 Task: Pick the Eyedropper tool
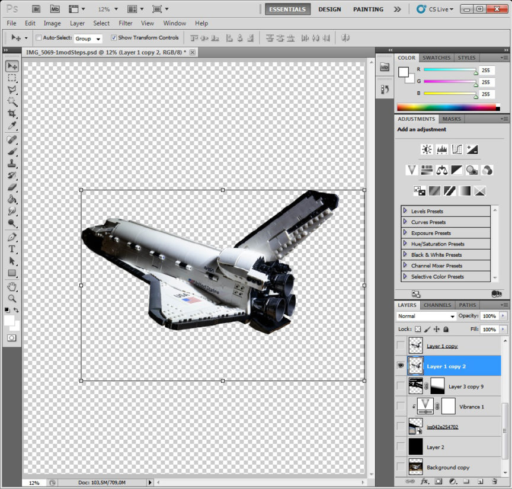(x=12, y=126)
